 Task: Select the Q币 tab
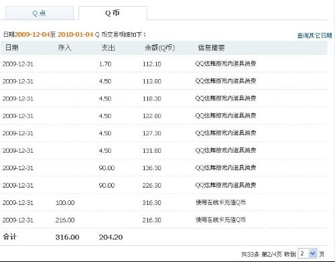(113, 13)
